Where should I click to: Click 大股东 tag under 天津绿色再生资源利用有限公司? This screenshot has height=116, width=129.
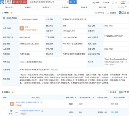[19, 105]
